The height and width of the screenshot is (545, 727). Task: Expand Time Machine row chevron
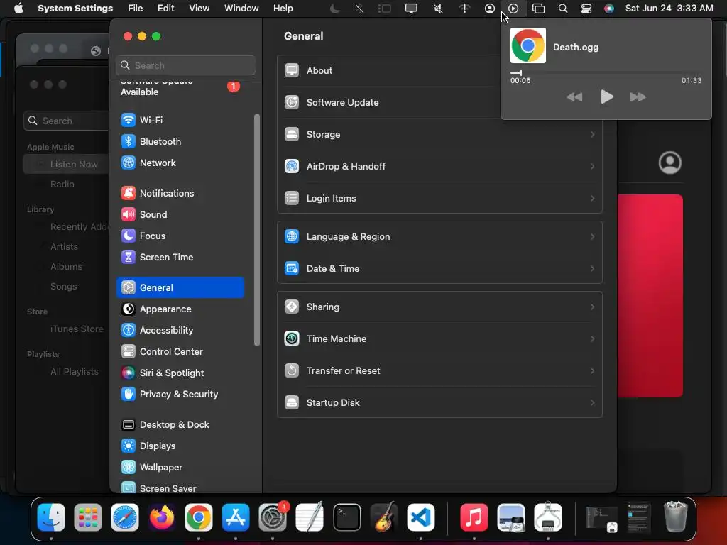coord(592,338)
